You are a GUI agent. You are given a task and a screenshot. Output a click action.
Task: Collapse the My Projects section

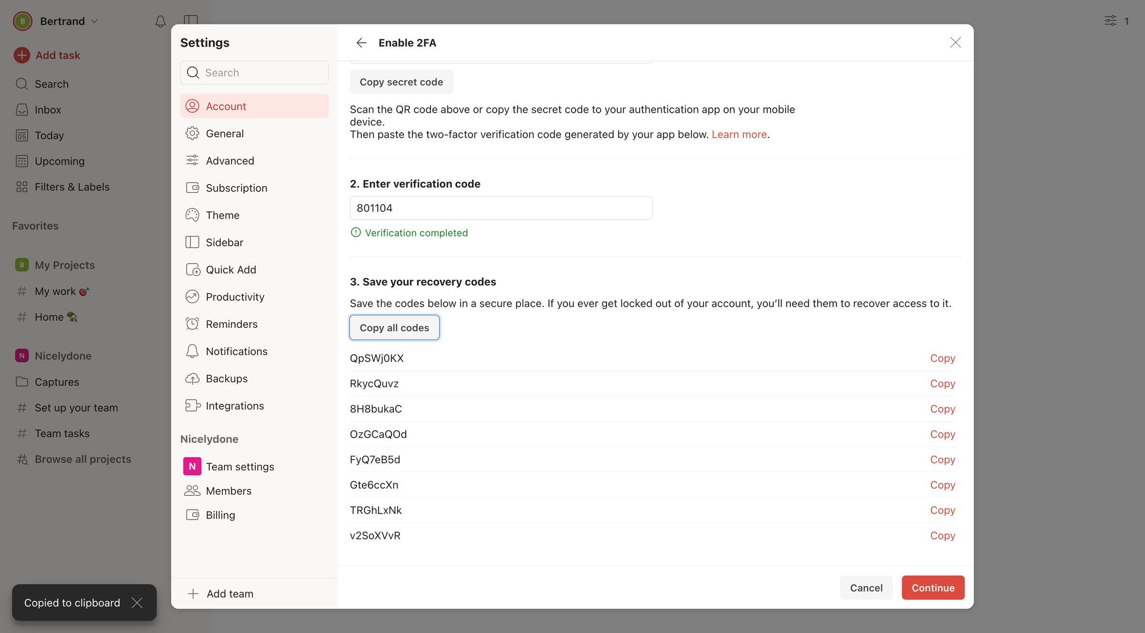tap(64, 265)
